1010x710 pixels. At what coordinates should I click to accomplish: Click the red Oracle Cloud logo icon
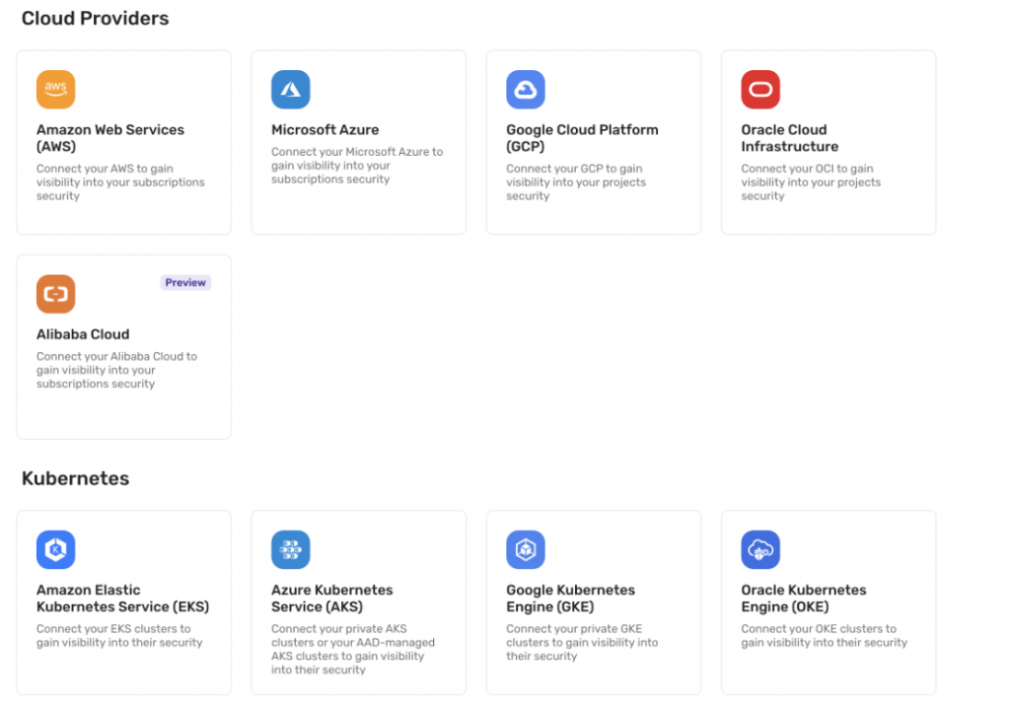pyautogui.click(x=760, y=90)
